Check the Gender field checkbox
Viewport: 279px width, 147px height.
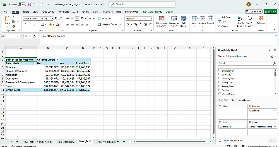pos(220,90)
